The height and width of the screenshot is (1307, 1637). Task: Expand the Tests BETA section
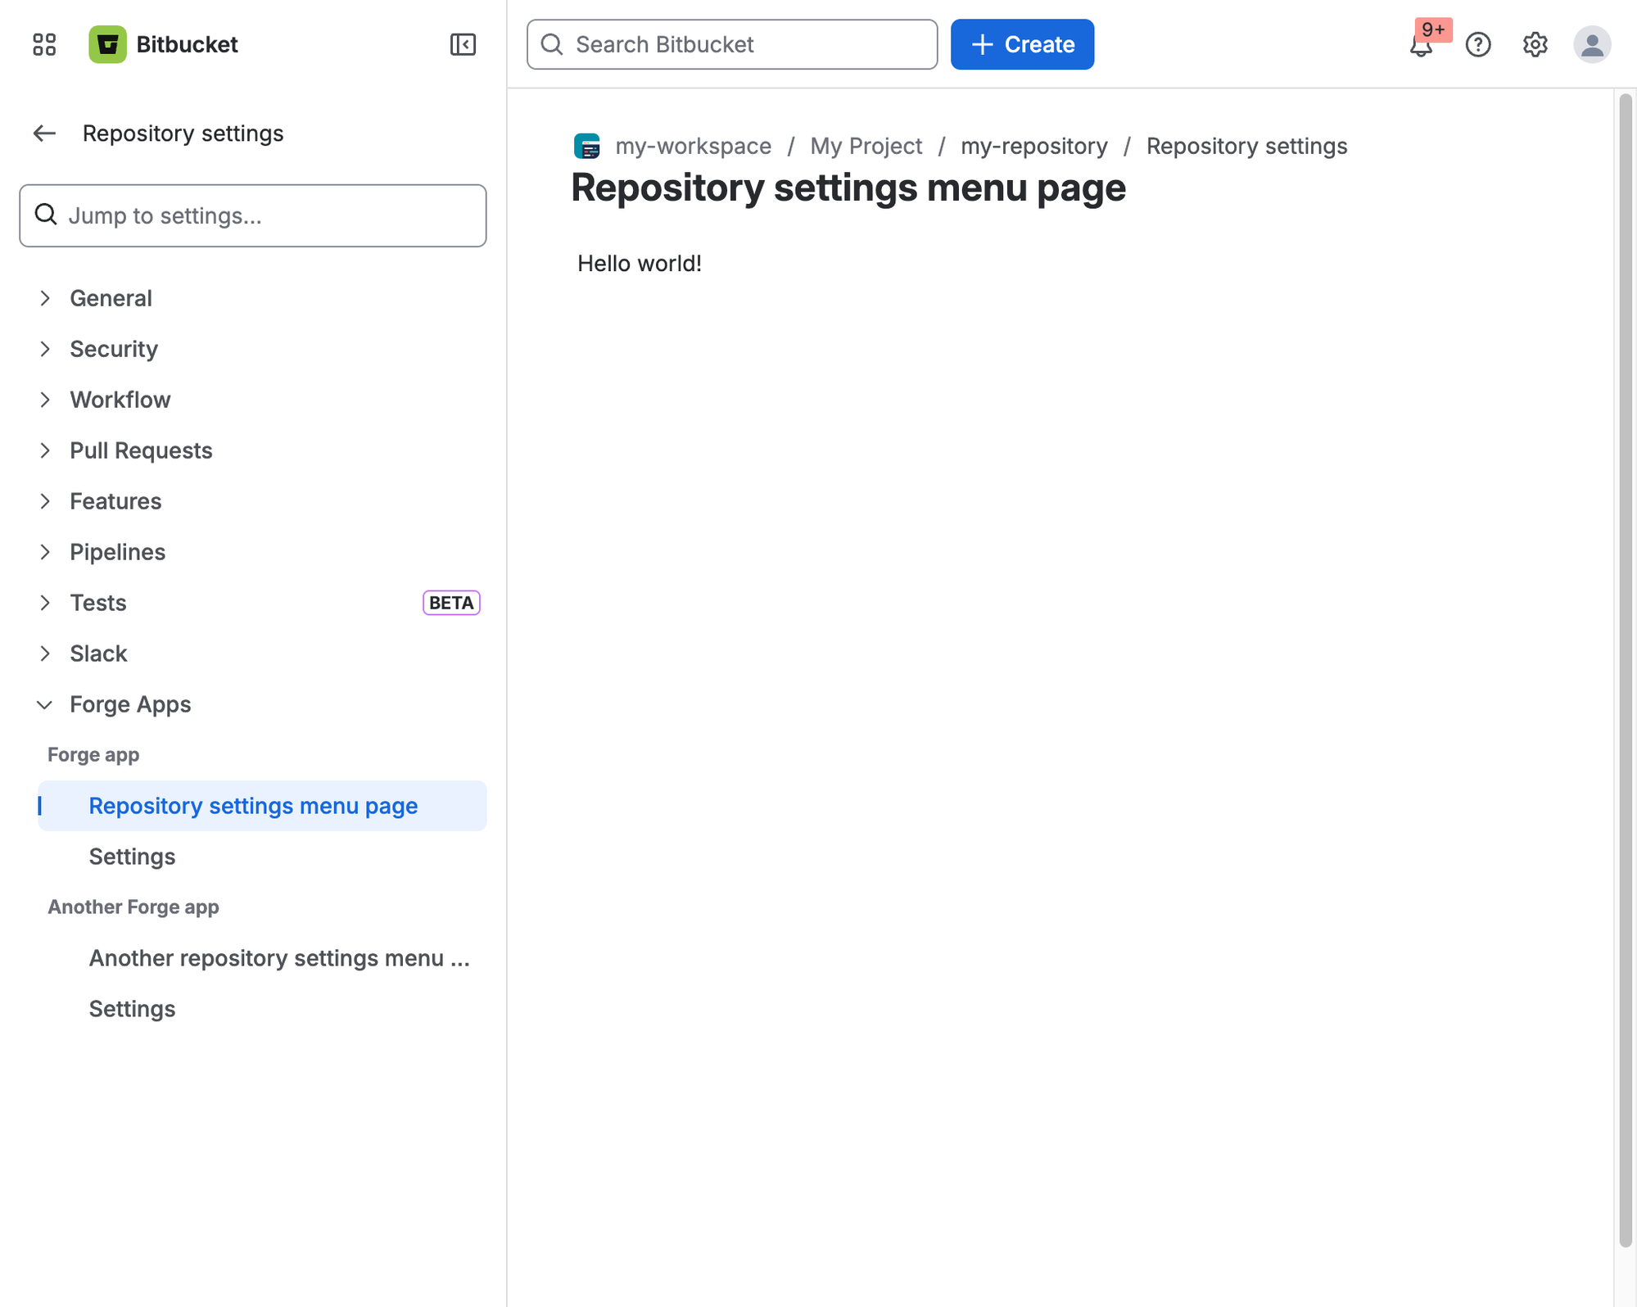pyautogui.click(x=253, y=603)
